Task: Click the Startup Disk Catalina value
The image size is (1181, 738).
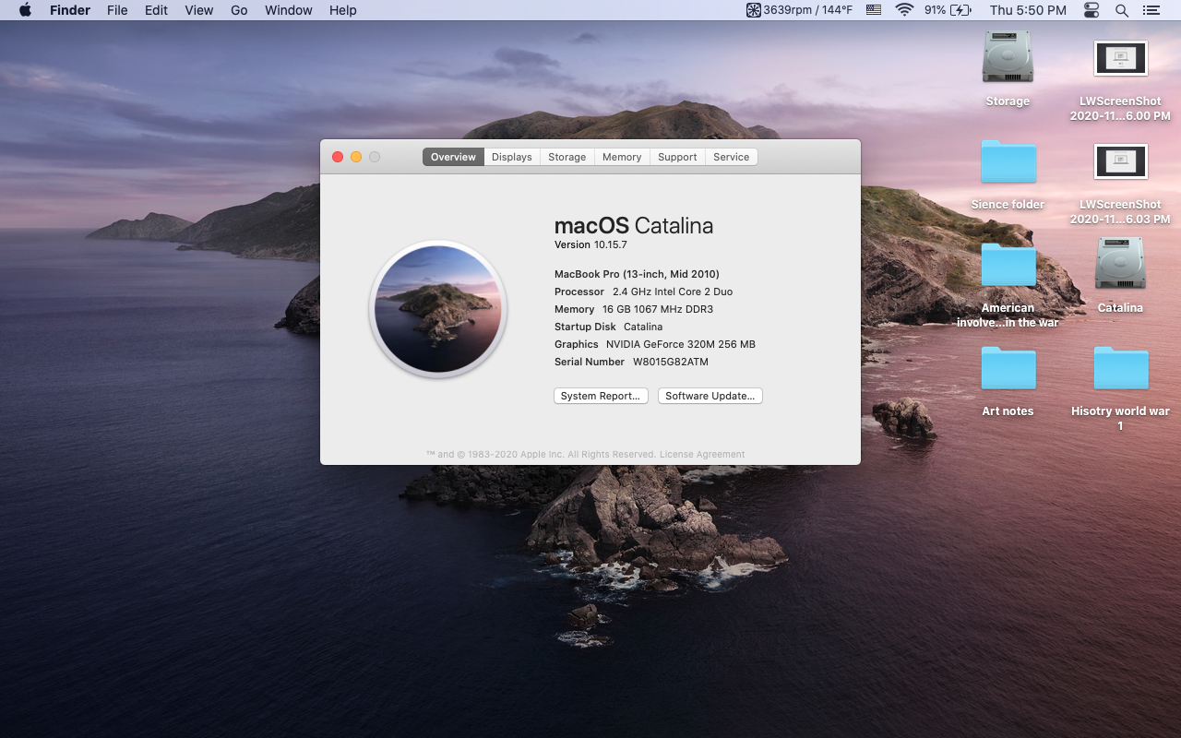Action: 643,327
